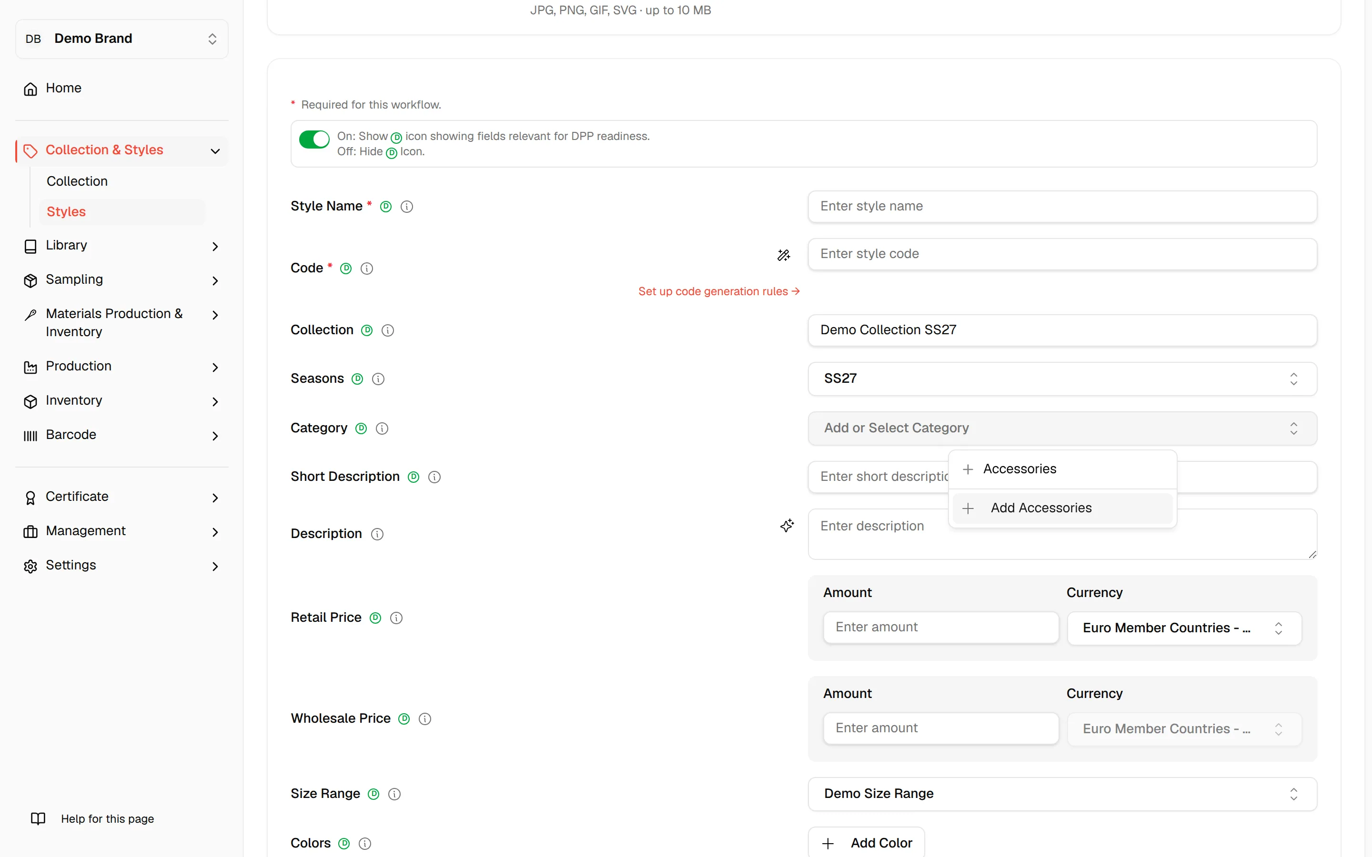The height and width of the screenshot is (857, 1372).
Task: Click the DPP icon next to Collection label
Action: [367, 330]
